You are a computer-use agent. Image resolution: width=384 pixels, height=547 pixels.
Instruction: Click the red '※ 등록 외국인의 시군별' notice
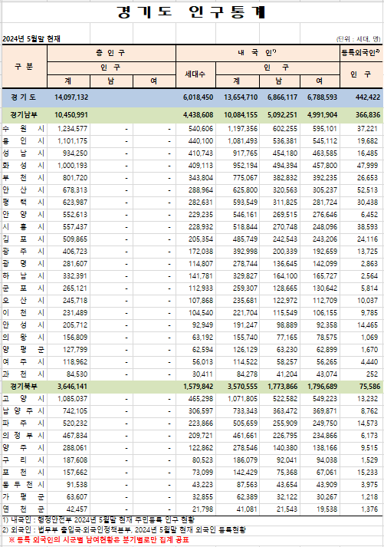pyautogui.click(x=99, y=540)
